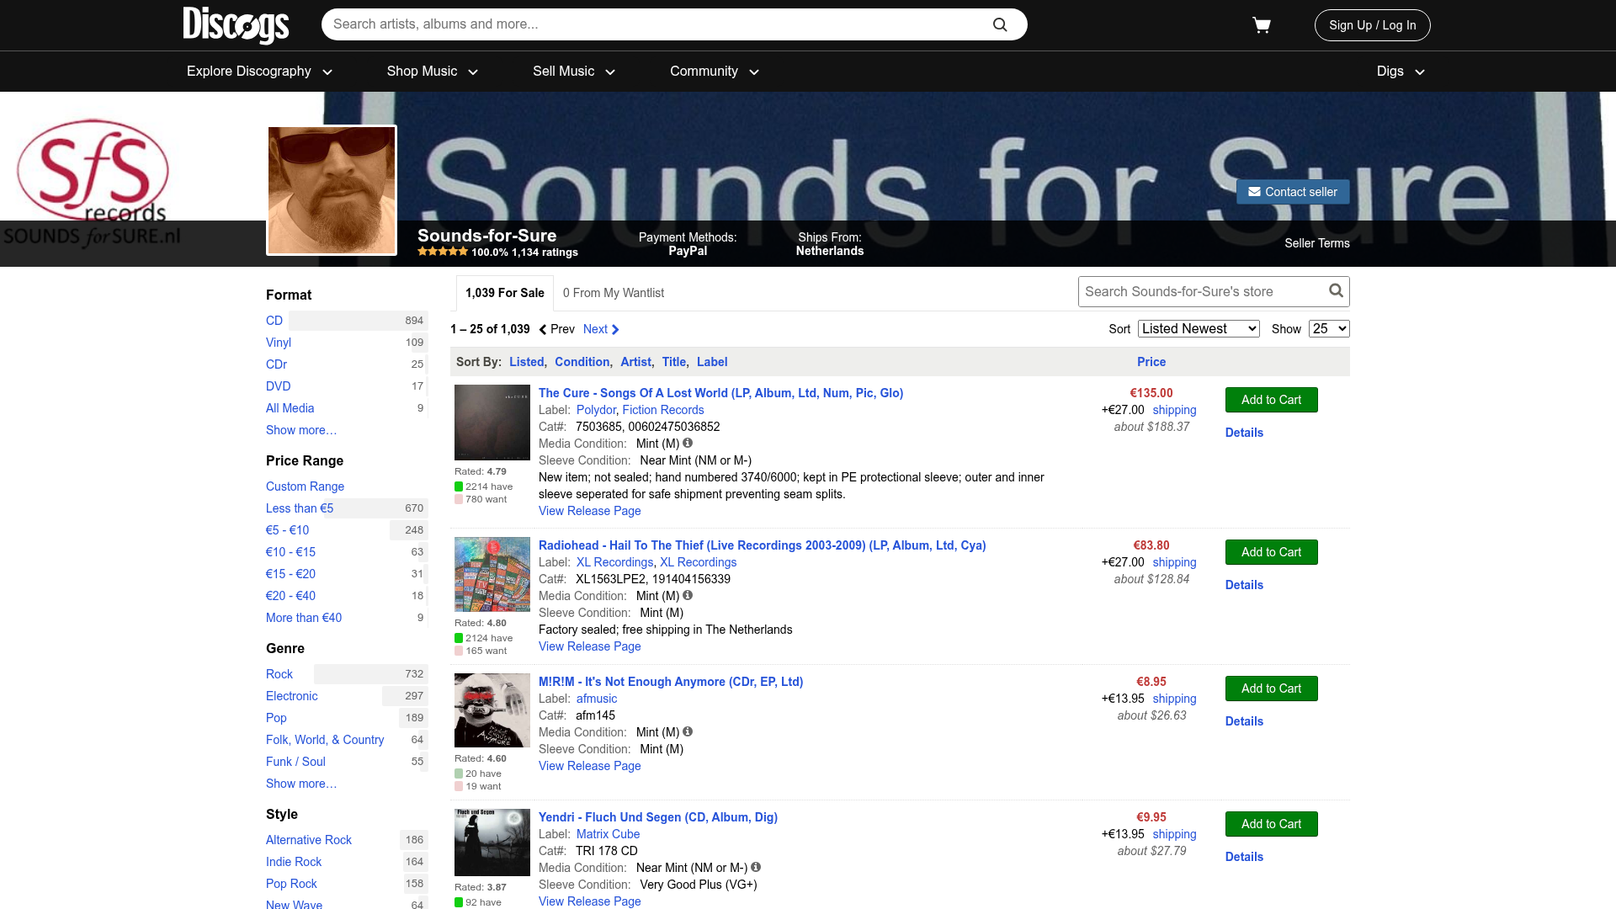Screen dimensions: 1616x909
Task: Click info icon next to The Cure media condition
Action: (x=688, y=443)
